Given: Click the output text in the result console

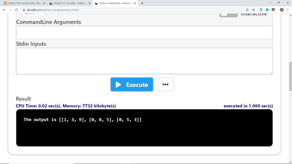Looking at the screenshot, I should [82, 120].
